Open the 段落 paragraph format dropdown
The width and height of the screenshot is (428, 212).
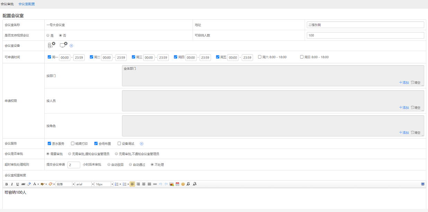65,184
